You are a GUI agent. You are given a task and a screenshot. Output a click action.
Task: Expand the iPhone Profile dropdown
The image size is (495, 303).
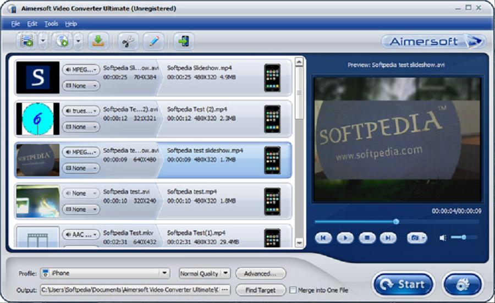(164, 273)
